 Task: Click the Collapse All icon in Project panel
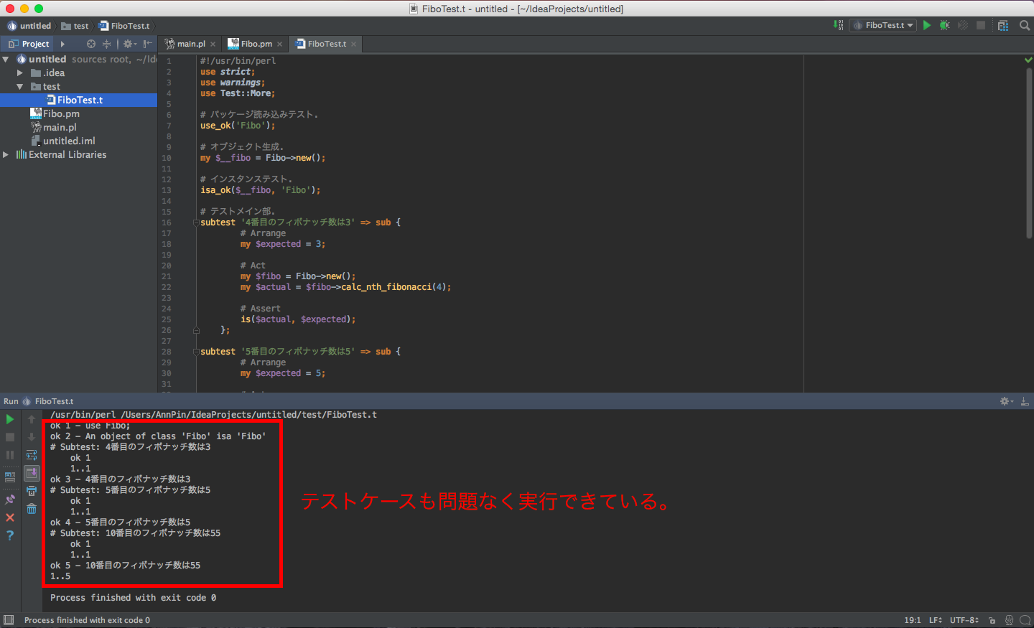[106, 44]
